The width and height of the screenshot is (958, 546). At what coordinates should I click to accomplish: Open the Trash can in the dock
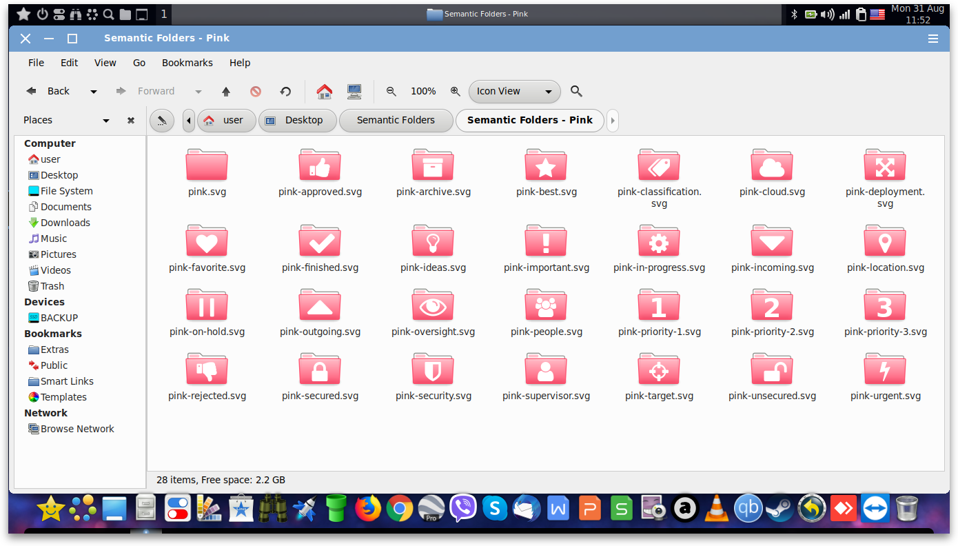click(907, 509)
